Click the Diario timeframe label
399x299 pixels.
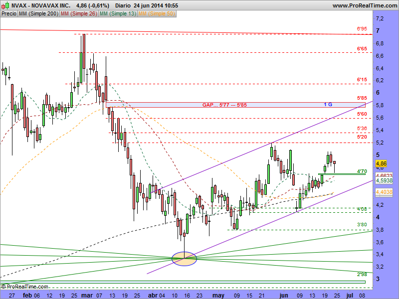pyautogui.click(x=123, y=5)
